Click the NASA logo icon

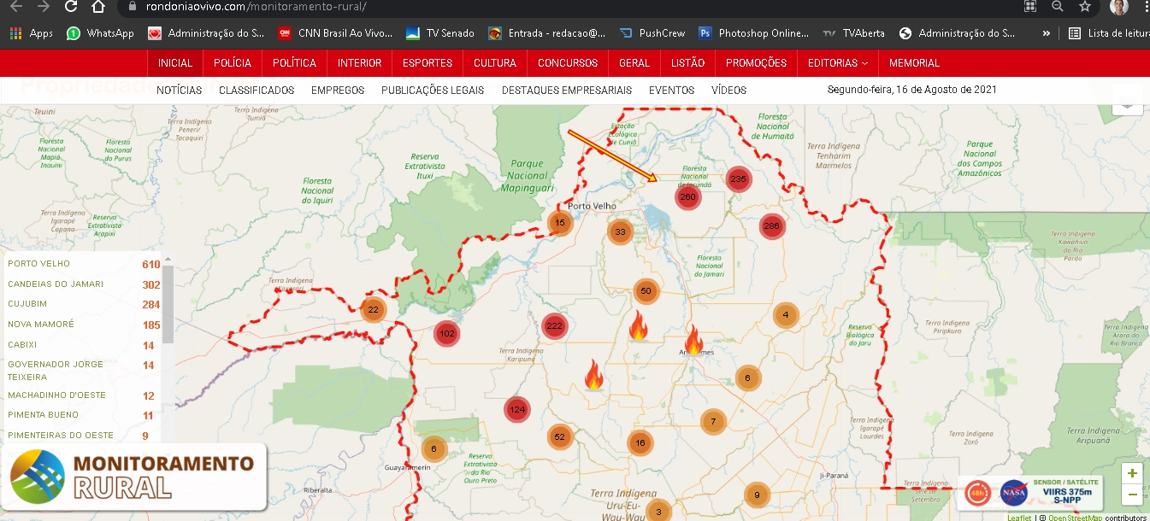(1013, 493)
